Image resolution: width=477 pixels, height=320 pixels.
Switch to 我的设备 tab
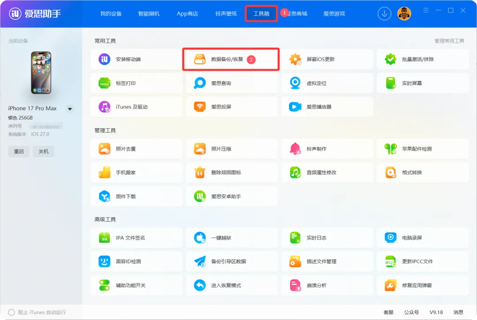(111, 14)
